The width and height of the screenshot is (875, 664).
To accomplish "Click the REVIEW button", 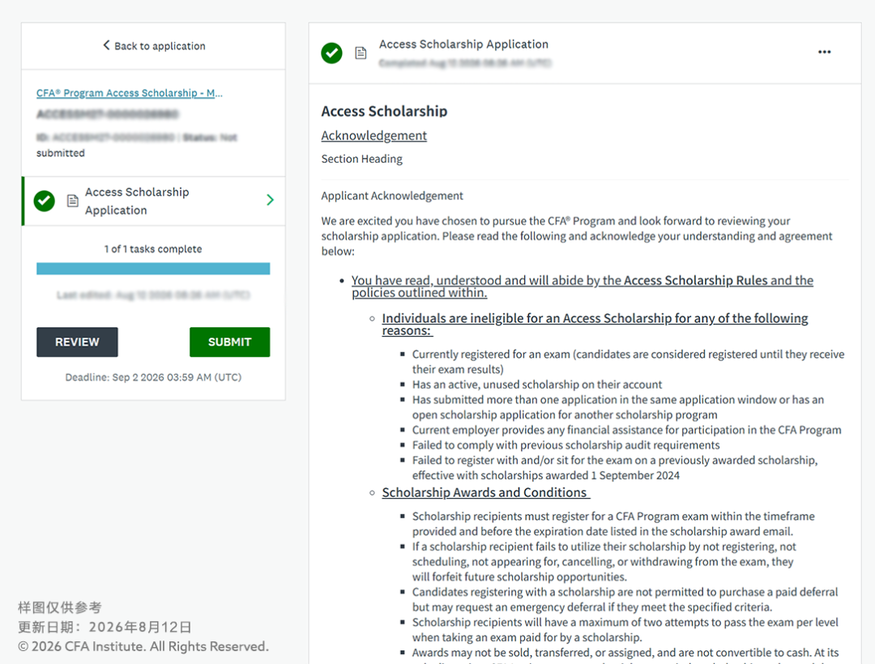I will coord(77,342).
